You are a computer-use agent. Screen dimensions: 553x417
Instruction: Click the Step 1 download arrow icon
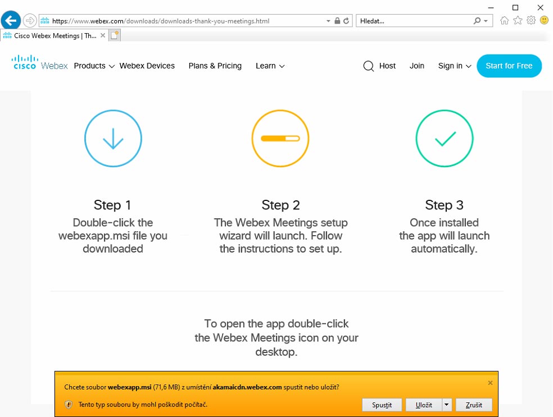113,139
